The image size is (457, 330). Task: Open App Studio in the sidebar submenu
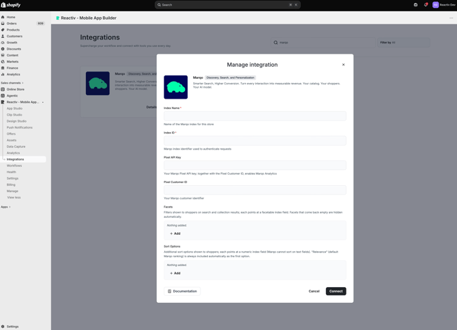pyautogui.click(x=14, y=108)
